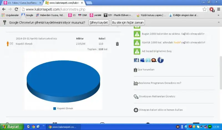222x130 pixels.
Task: Reload the page with the refresh button
Action: click(16, 9)
